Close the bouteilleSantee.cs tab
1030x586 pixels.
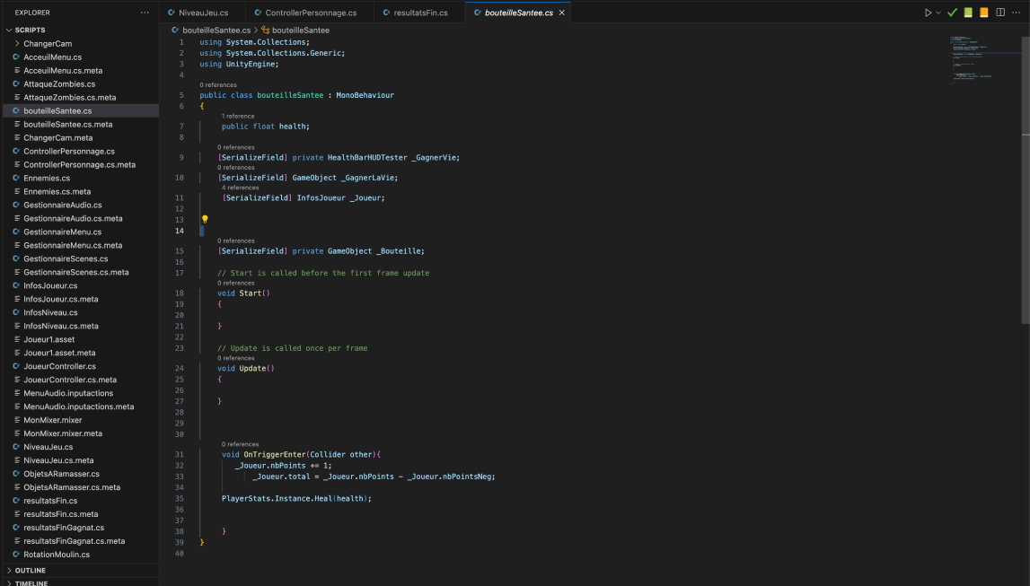562,13
